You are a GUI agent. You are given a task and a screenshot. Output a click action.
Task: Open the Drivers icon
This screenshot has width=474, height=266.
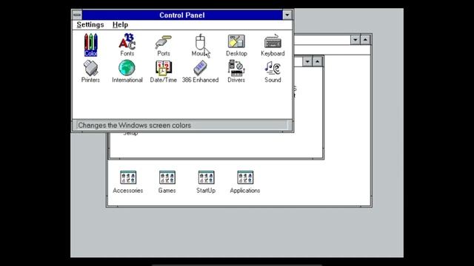pyautogui.click(x=236, y=72)
